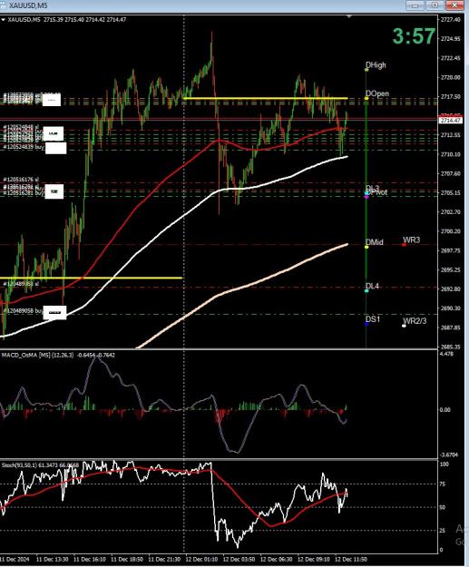This screenshot has width=469, height=567.
Task: Select the WR3 red marker dot
Action: (404, 245)
